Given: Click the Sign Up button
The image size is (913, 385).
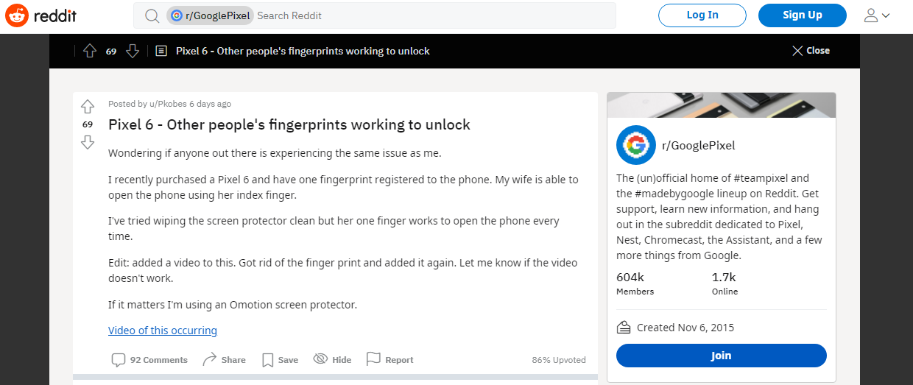Looking at the screenshot, I should (803, 15).
